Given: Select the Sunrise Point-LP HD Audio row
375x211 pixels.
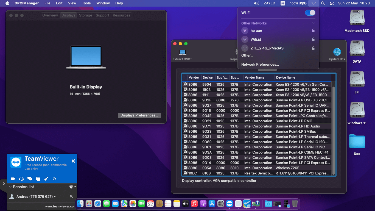Looking at the screenshot, I should (x=257, y=126).
